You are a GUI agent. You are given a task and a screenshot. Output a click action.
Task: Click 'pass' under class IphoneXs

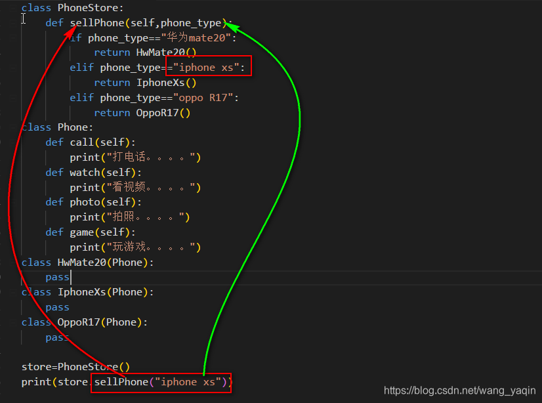pyautogui.click(x=57, y=308)
